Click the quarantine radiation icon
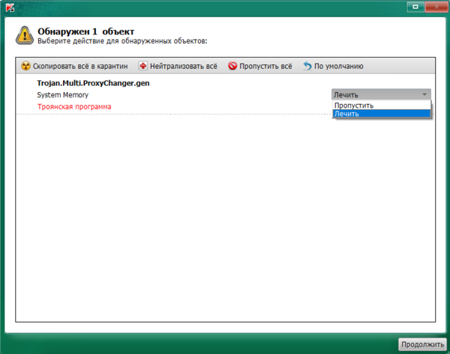The image size is (450, 354). pyautogui.click(x=25, y=66)
